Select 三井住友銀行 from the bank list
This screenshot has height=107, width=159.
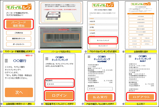[x=141, y=22]
